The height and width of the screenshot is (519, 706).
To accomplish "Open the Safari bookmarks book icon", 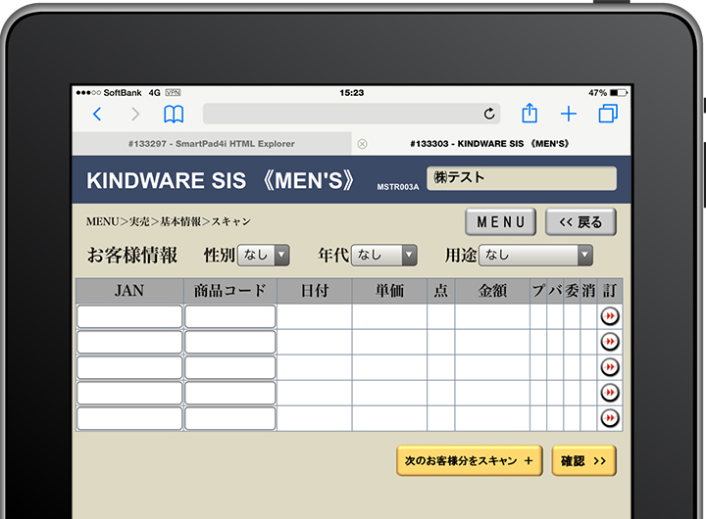I will click(x=174, y=115).
